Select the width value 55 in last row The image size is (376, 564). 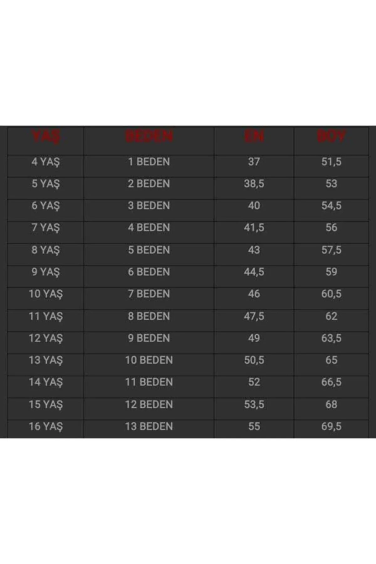pyautogui.click(x=254, y=426)
